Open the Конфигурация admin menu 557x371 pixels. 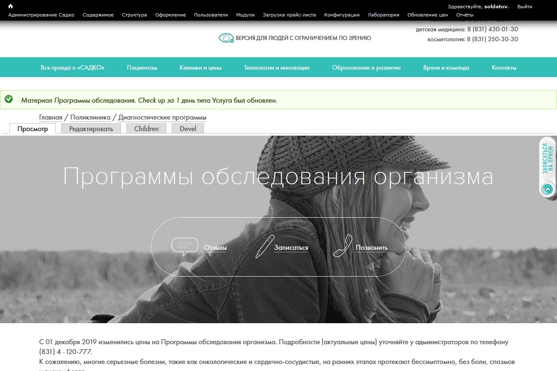coord(342,15)
